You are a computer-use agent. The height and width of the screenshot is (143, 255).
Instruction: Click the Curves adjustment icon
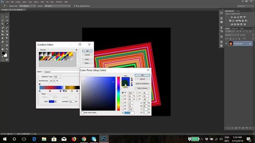[x=238, y=17]
